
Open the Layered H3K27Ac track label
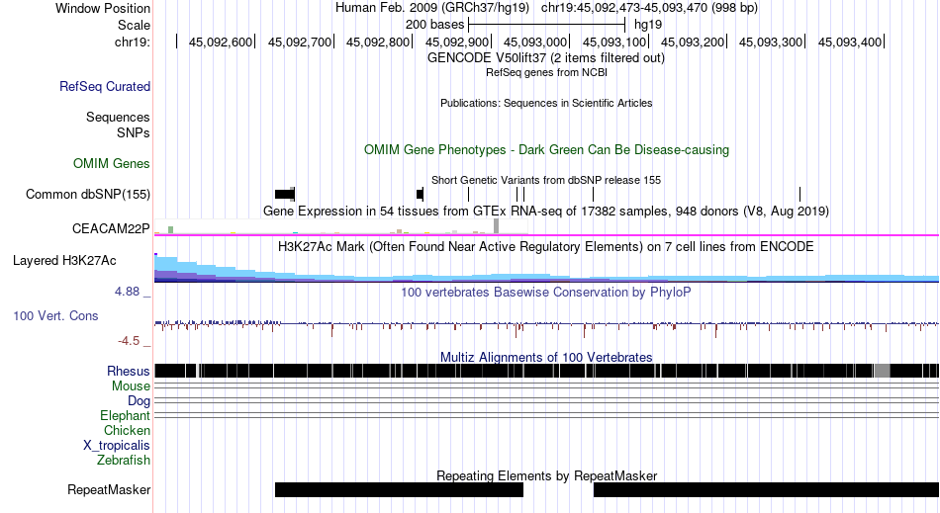tap(64, 260)
